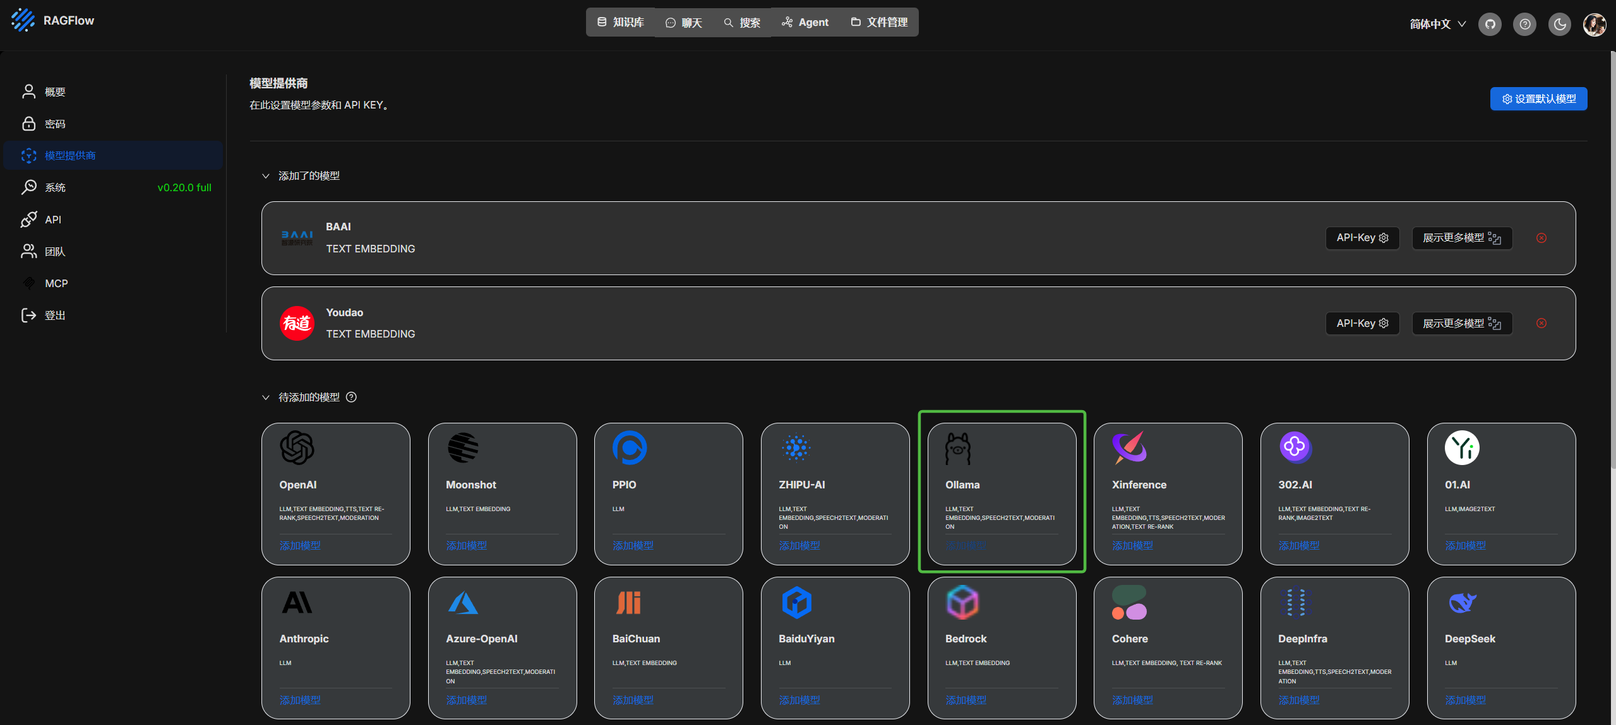Click the ZHIPU-AI logo icon
The width and height of the screenshot is (1616, 725).
(796, 447)
